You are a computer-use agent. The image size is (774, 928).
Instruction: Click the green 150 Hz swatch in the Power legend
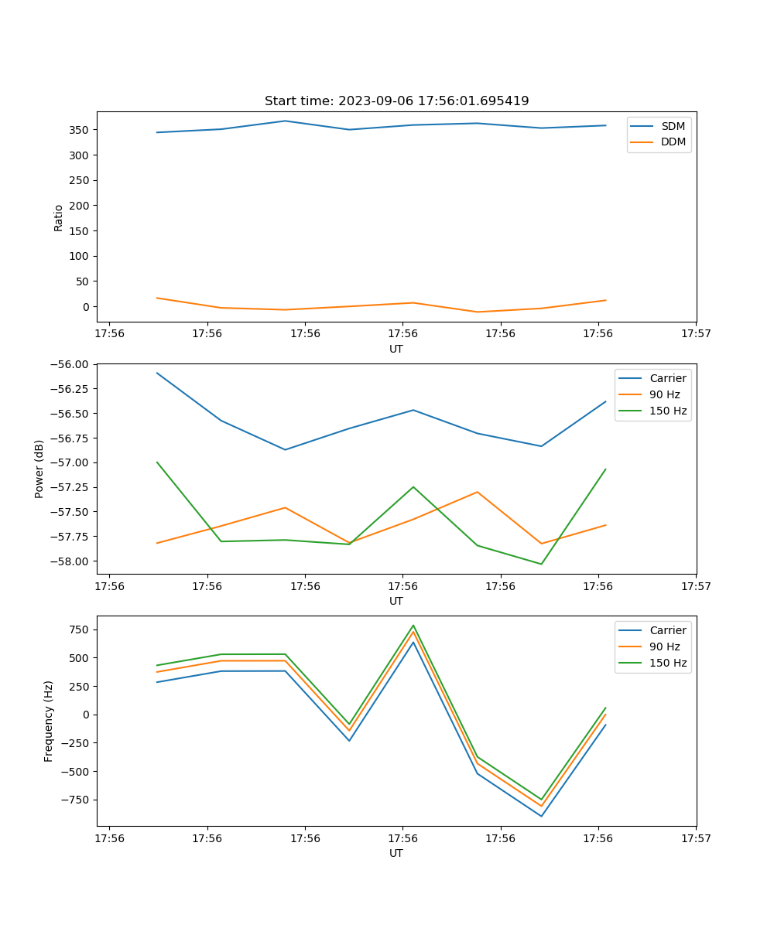631,411
